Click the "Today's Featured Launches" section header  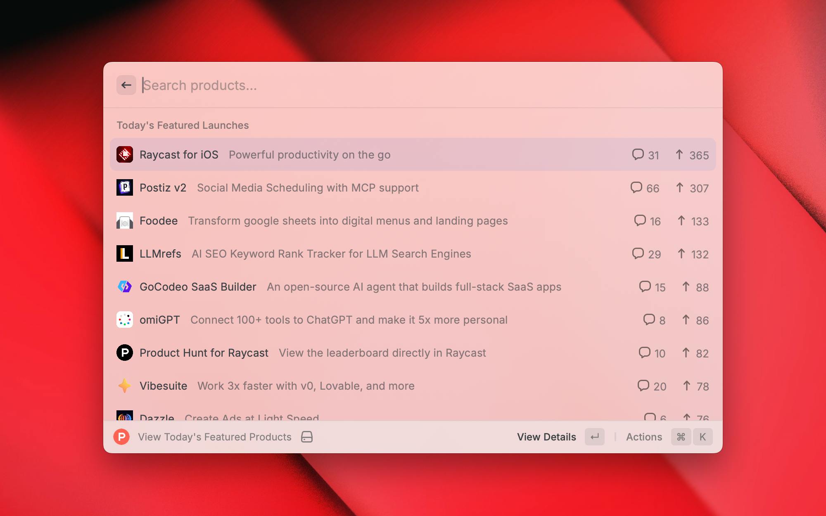tap(183, 125)
